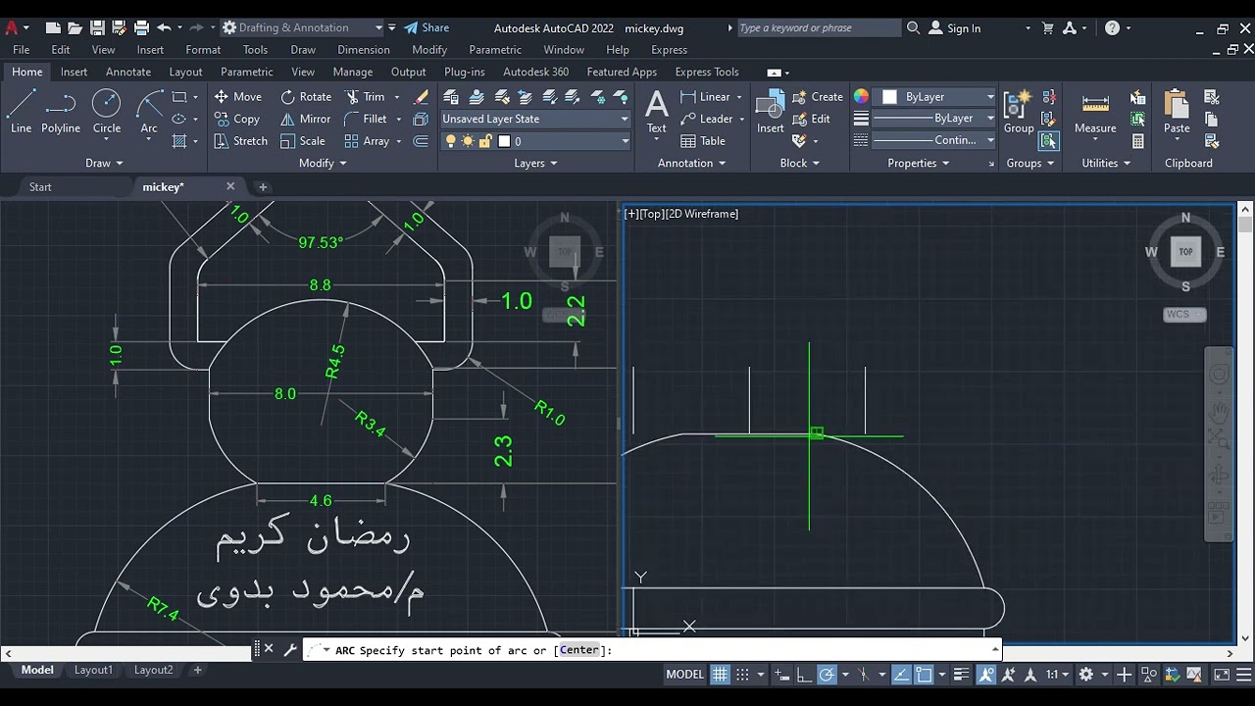This screenshot has width=1255, height=706.
Task: Click the Trim tool
Action: [x=365, y=96]
